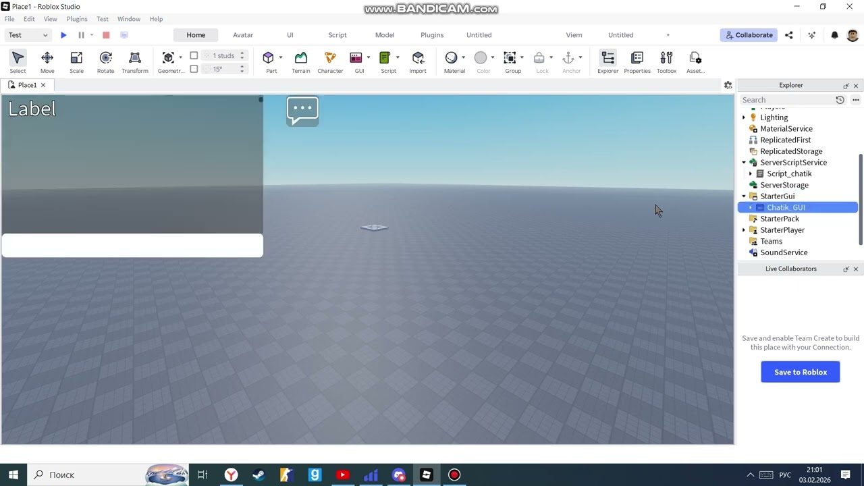Open the Window menu
864x486 pixels.
pos(129,19)
